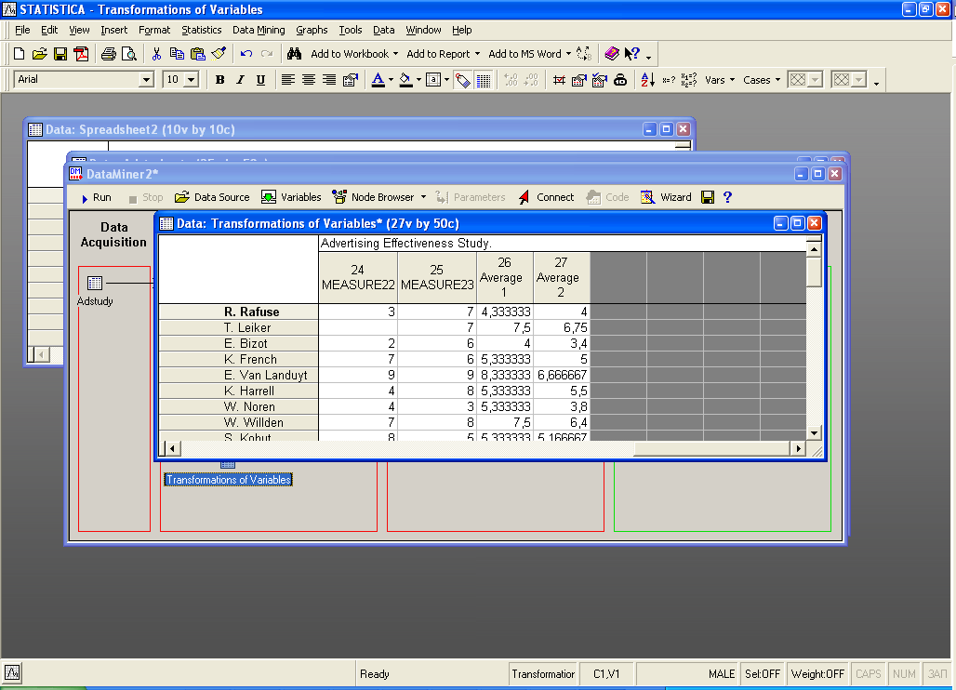Viewport: 956px width, 690px height.
Task: Click the Adstudy data source node
Action: pos(94,284)
